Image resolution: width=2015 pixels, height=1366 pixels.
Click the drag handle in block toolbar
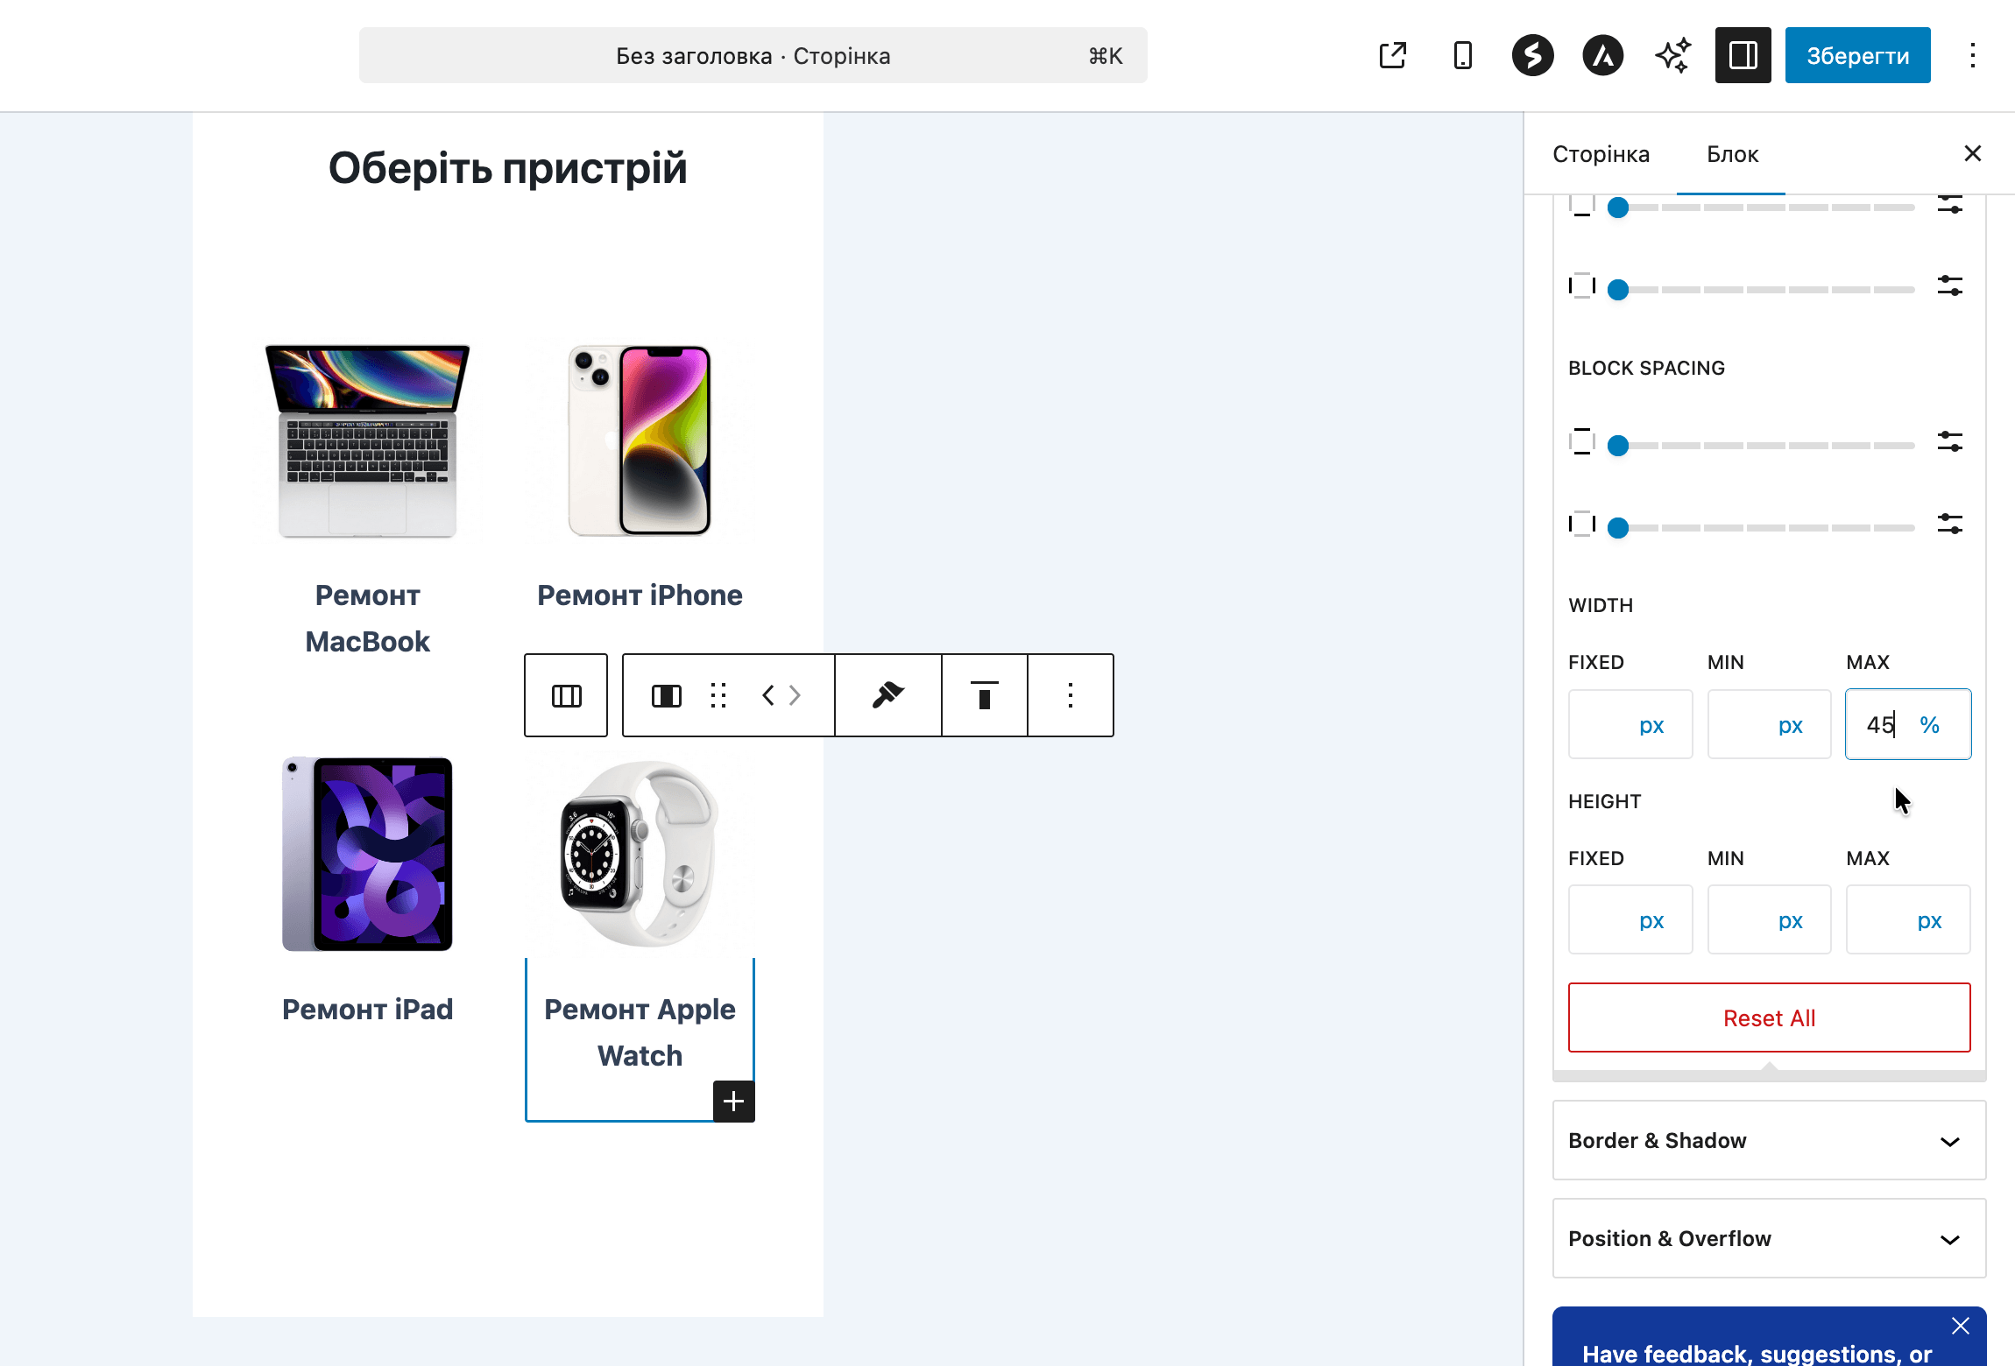(x=718, y=694)
